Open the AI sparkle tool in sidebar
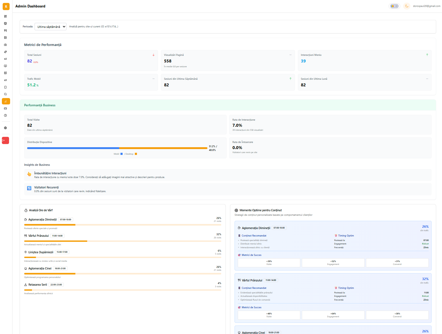442x334 pixels. (5, 52)
